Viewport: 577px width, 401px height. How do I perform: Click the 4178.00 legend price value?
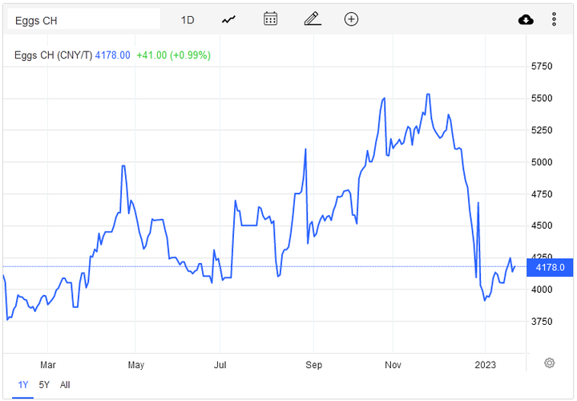[x=113, y=55]
